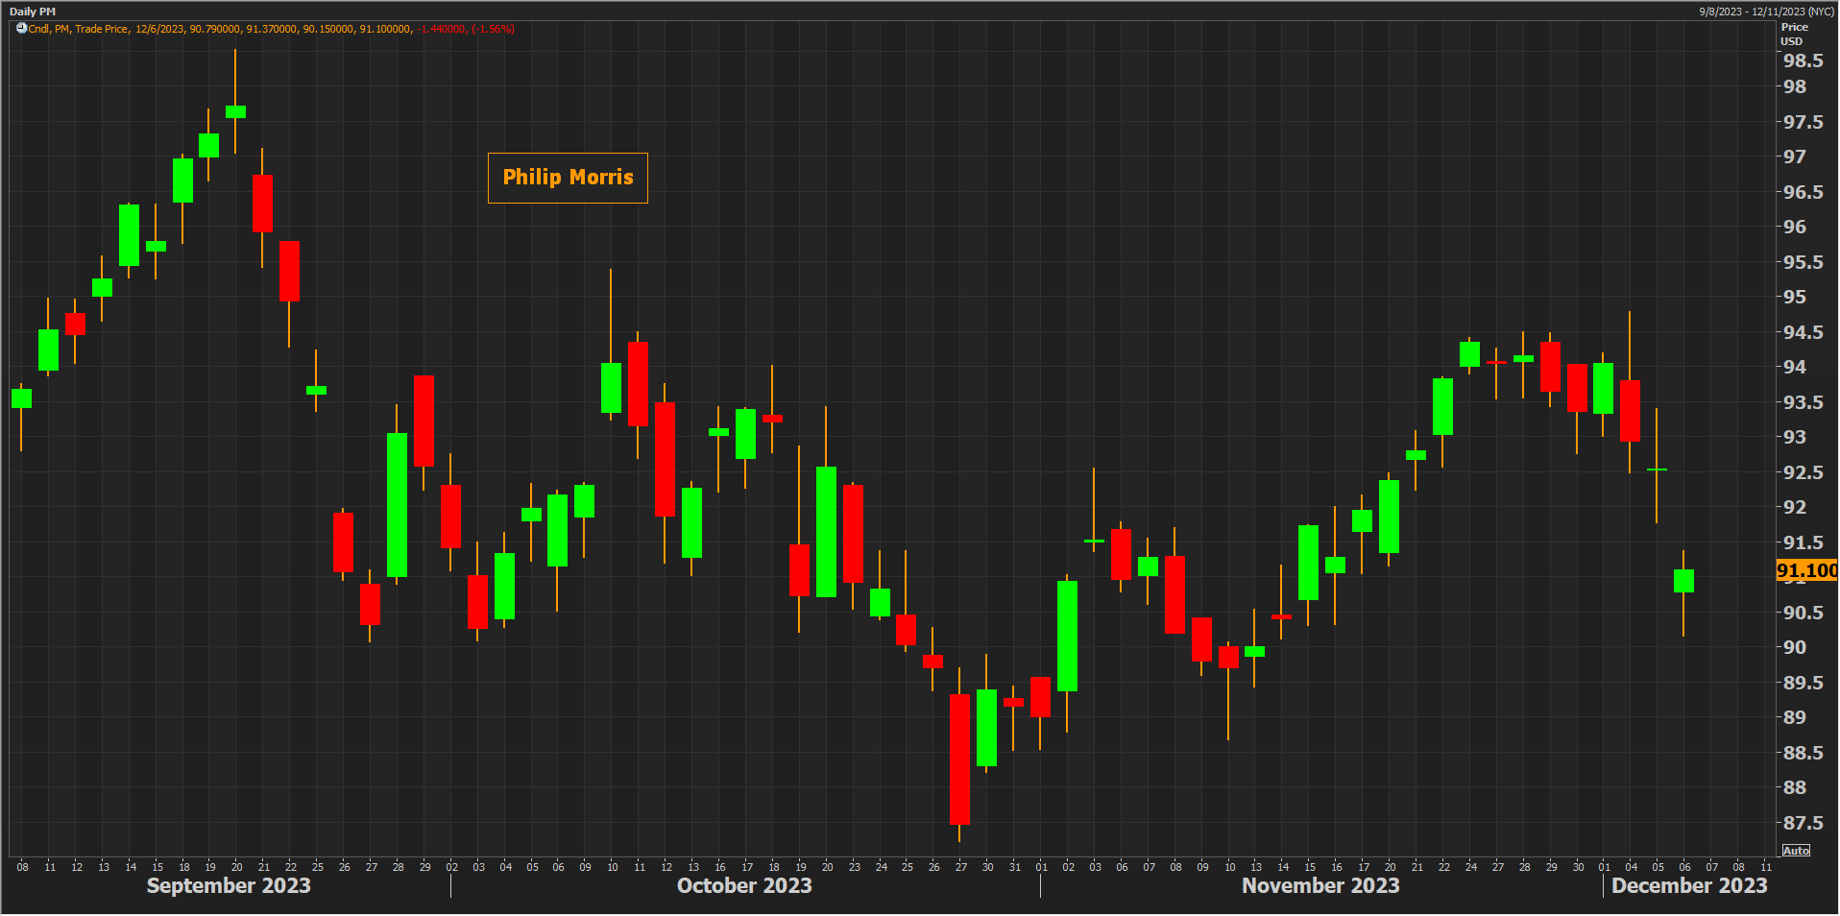Click the green candle on September 20 peak
Image resolution: width=1840 pixels, height=916 pixels.
[235, 112]
